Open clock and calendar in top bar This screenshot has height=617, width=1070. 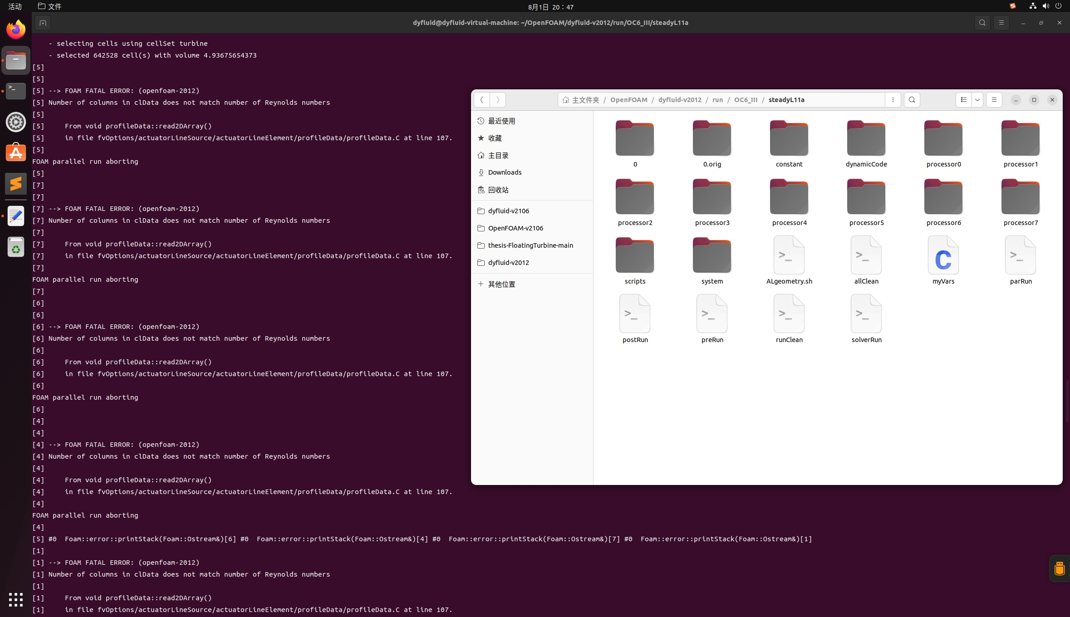pos(550,7)
